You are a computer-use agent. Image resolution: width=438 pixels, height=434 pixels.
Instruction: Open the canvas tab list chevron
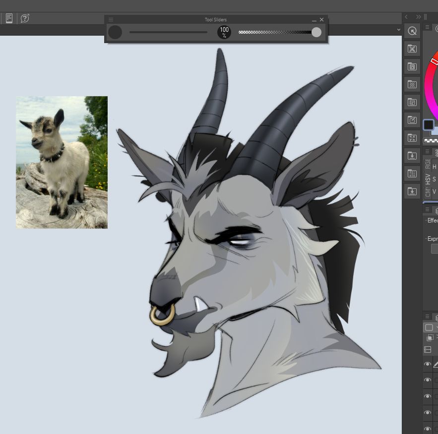point(399,30)
